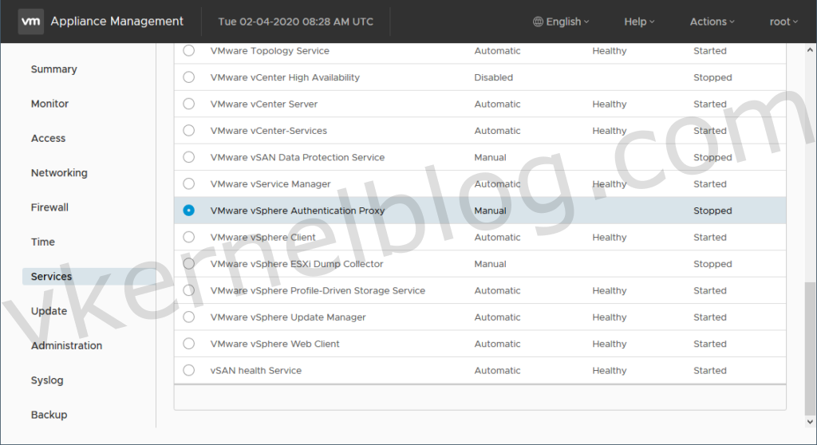The height and width of the screenshot is (445, 817).
Task: Open the Access section
Action: point(49,138)
